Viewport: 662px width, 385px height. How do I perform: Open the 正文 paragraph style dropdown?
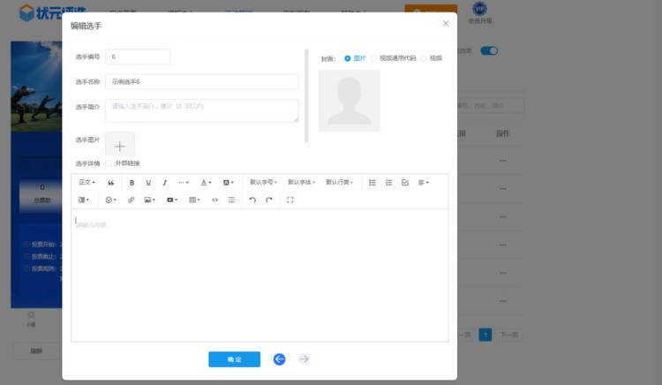(x=87, y=183)
